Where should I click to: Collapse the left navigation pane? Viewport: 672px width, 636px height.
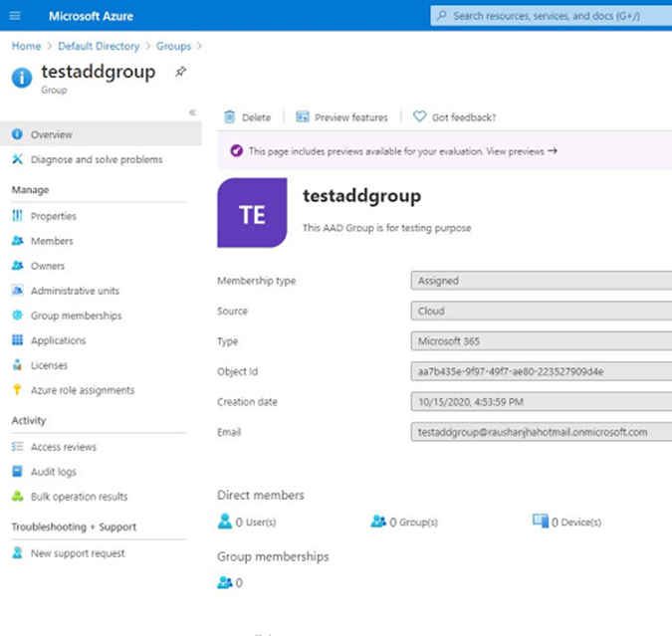192,112
